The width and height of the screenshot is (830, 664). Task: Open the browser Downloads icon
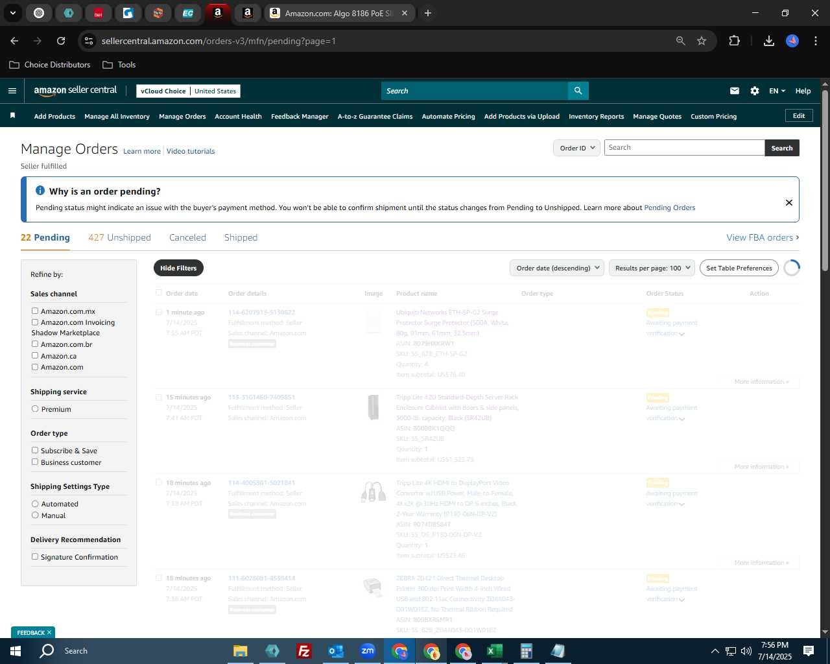pos(769,41)
